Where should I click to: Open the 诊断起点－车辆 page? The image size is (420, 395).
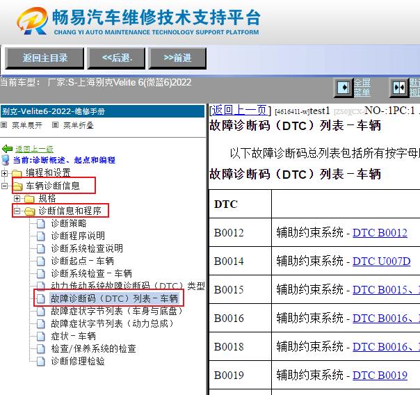click(83, 261)
